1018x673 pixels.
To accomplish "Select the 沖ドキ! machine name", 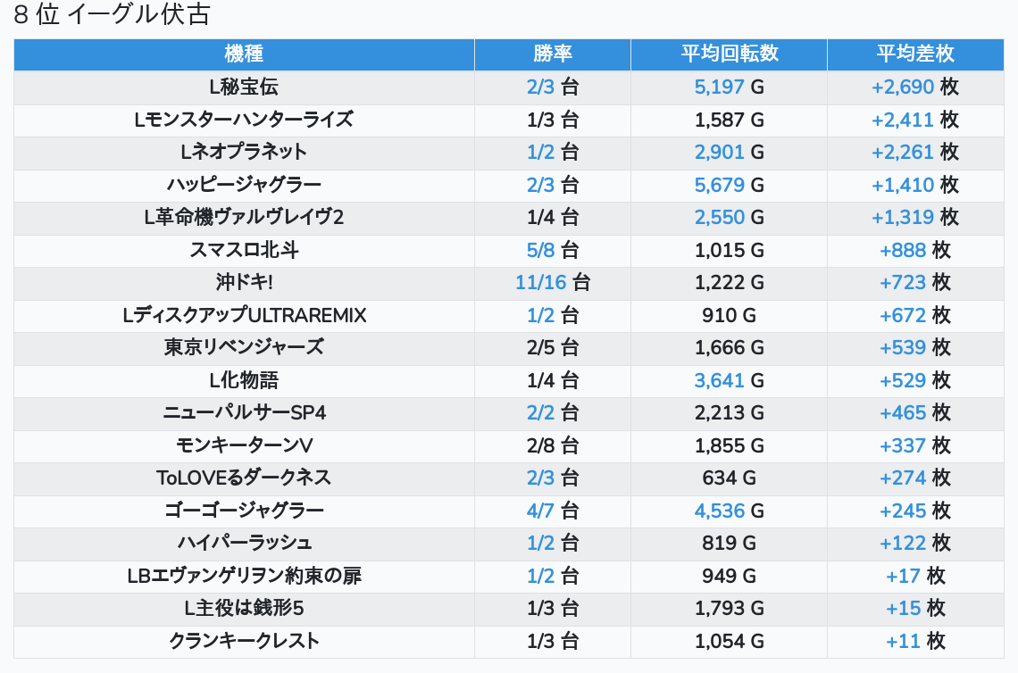I will (244, 282).
